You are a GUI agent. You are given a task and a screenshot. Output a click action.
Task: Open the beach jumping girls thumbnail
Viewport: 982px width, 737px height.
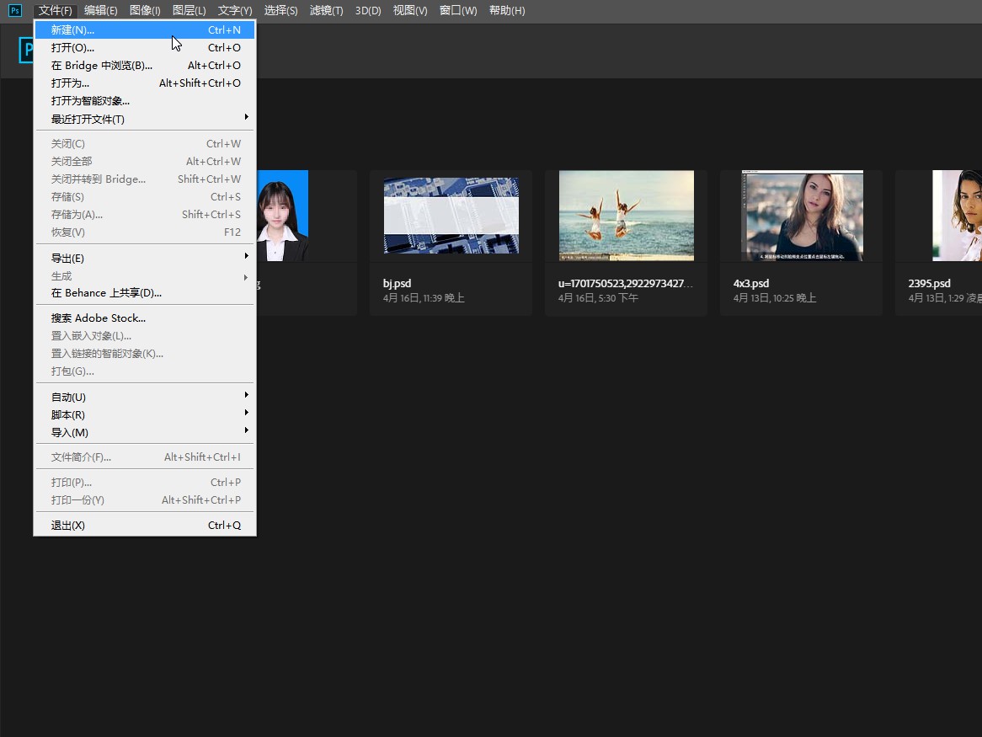coord(627,216)
